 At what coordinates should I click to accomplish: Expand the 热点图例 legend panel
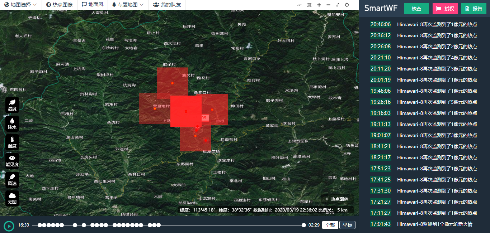pos(336,199)
